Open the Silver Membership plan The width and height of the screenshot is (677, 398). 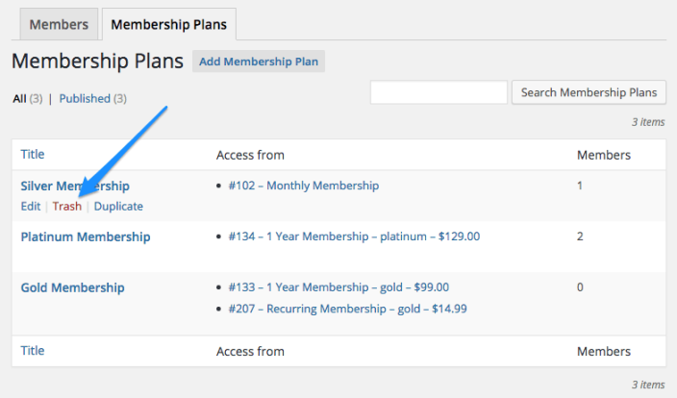click(x=75, y=186)
